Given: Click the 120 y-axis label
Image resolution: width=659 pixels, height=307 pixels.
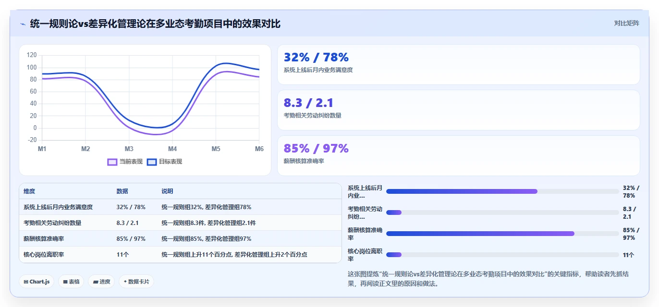Looking at the screenshot, I should [x=32, y=55].
